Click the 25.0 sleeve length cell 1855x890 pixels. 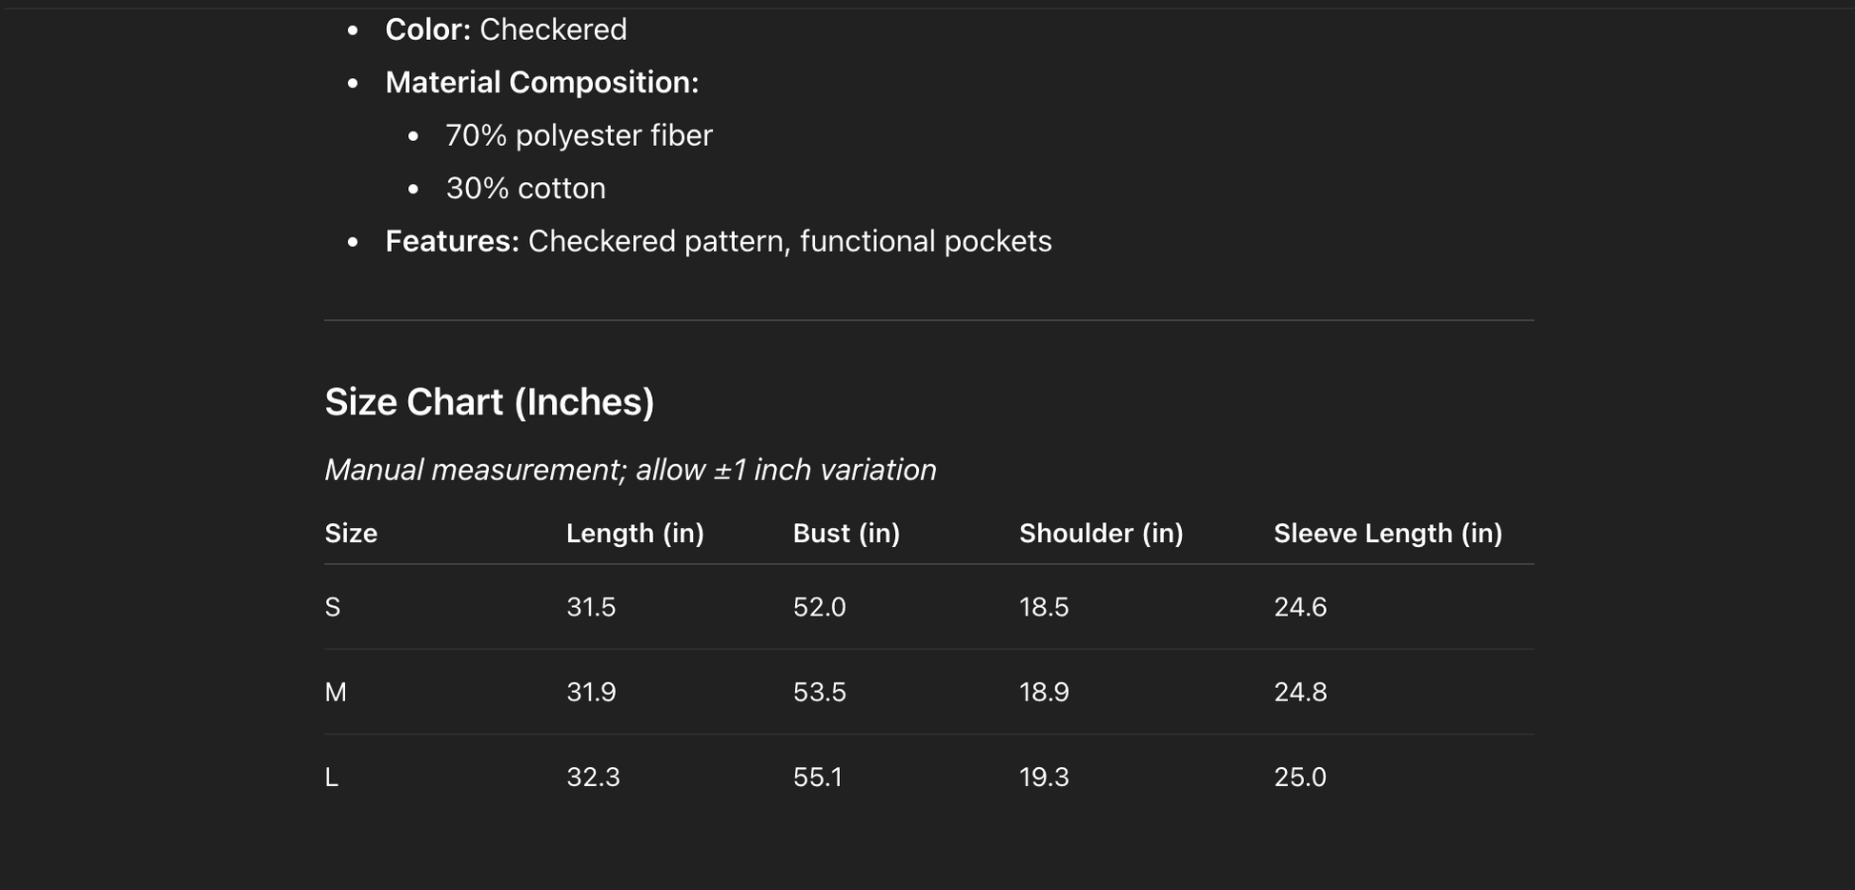(x=1300, y=778)
